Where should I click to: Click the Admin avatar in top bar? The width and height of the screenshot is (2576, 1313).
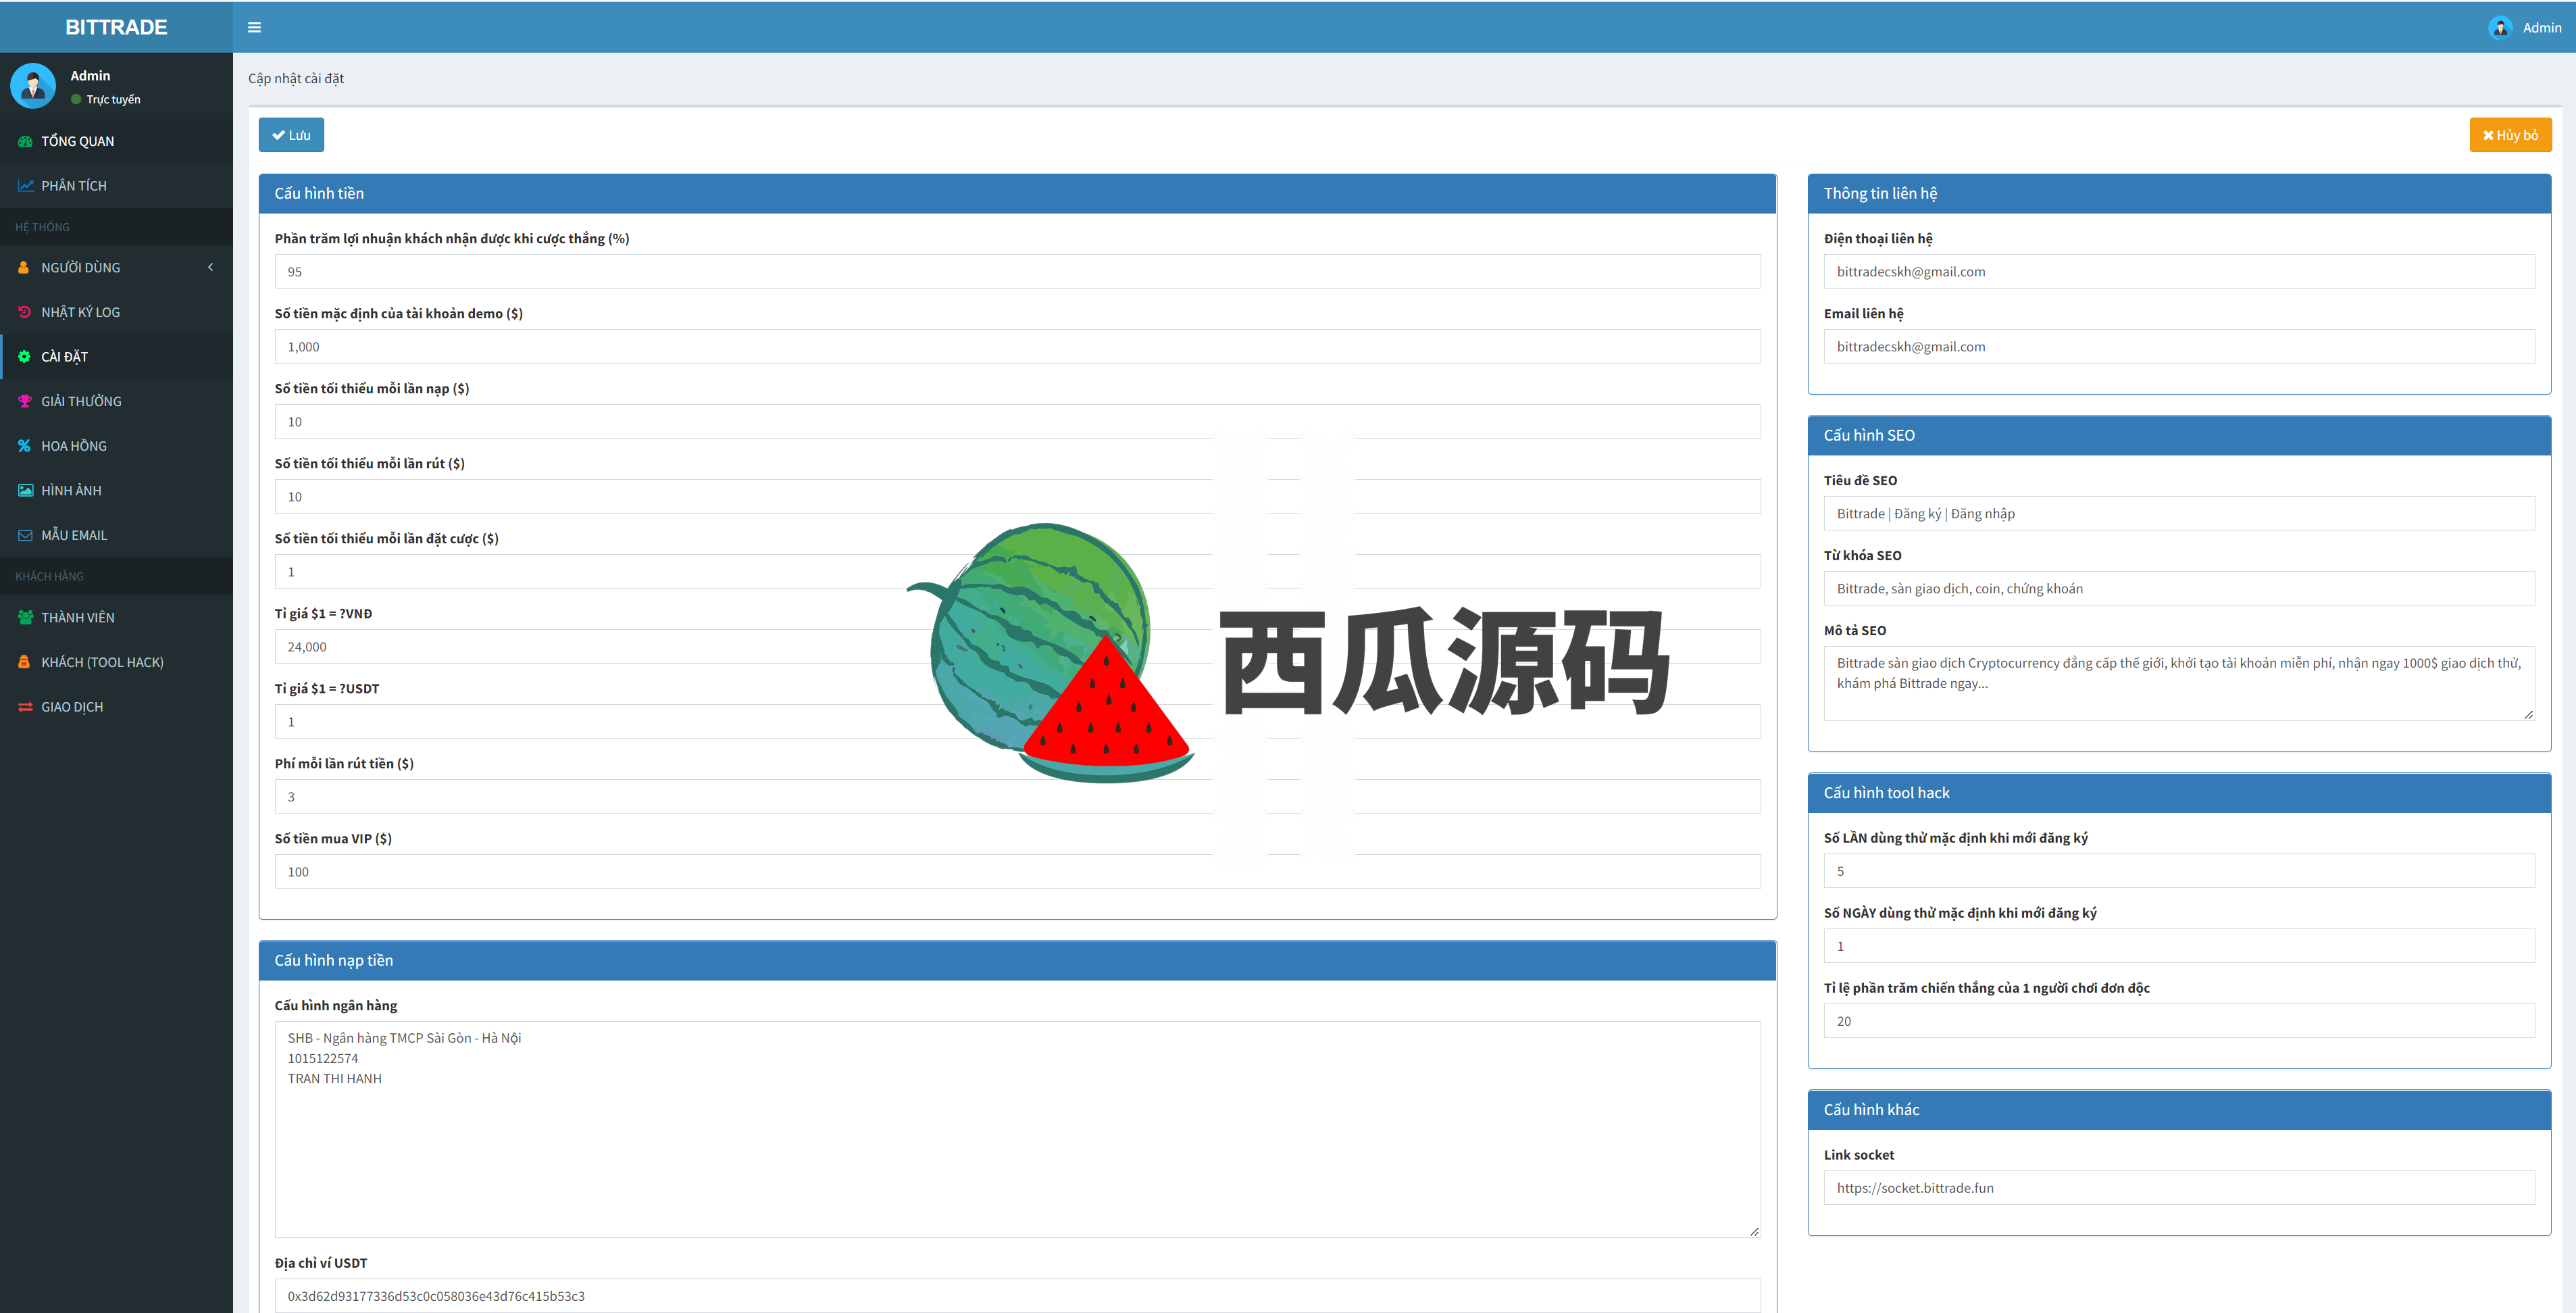coord(2500,27)
